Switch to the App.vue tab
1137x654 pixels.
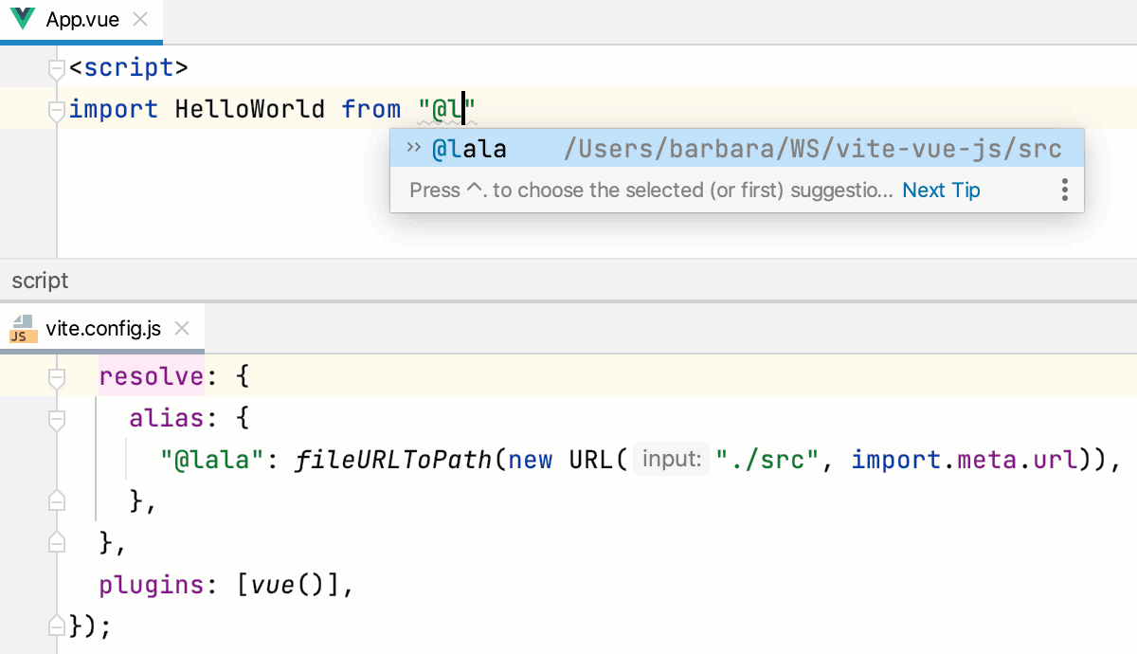pos(81,18)
